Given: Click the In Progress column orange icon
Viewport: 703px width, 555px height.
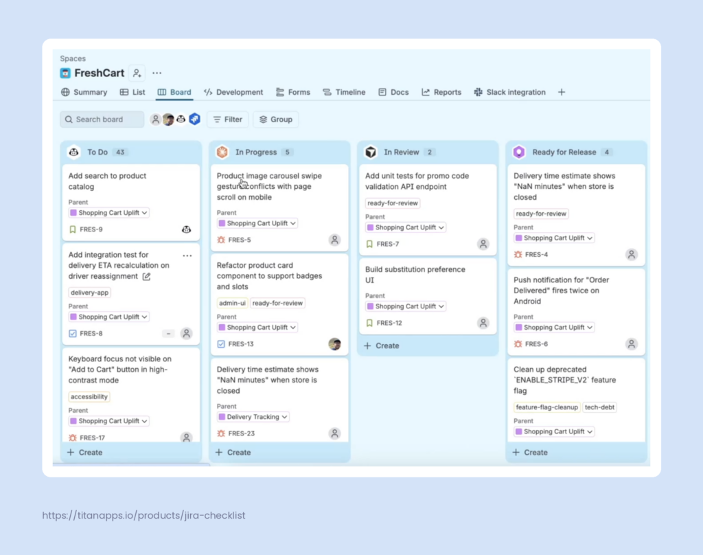Looking at the screenshot, I should pos(222,152).
